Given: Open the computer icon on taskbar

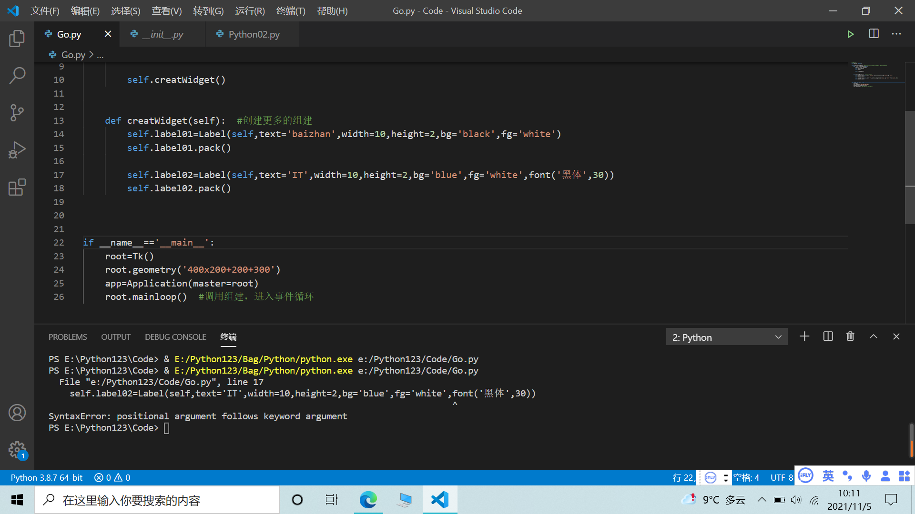Looking at the screenshot, I should click(405, 500).
